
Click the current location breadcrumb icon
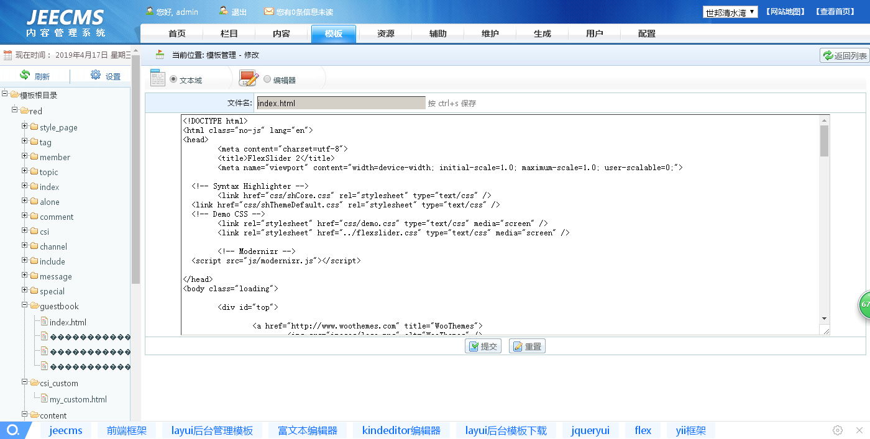(160, 55)
